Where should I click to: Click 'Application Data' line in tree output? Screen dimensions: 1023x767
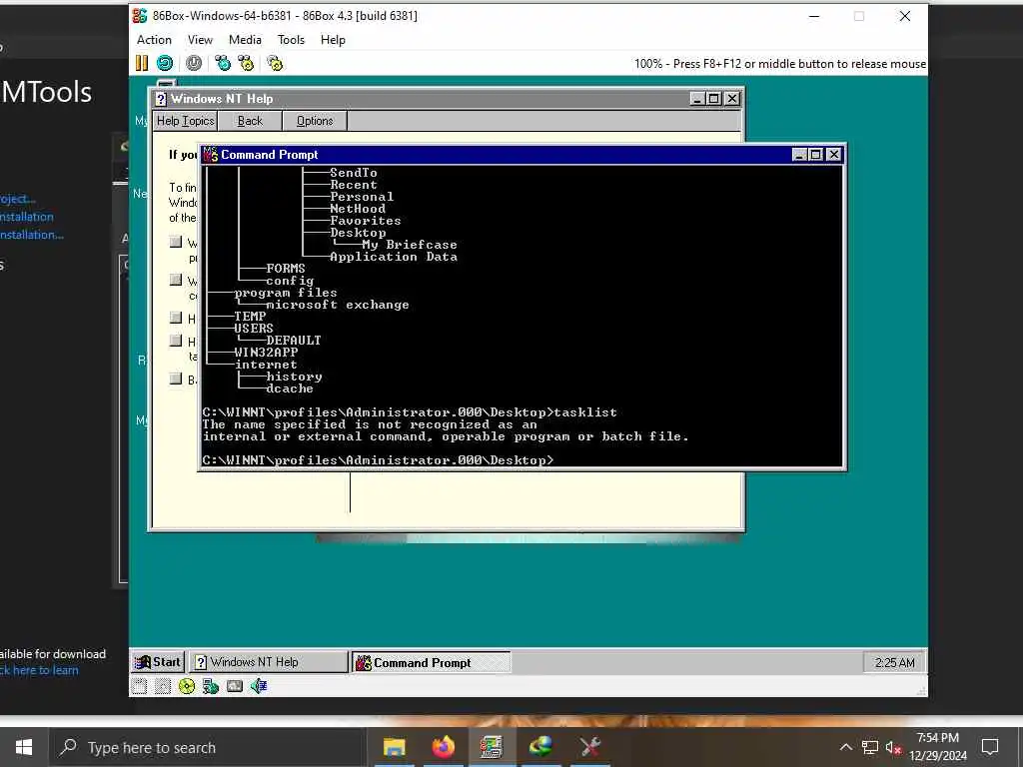[394, 257]
